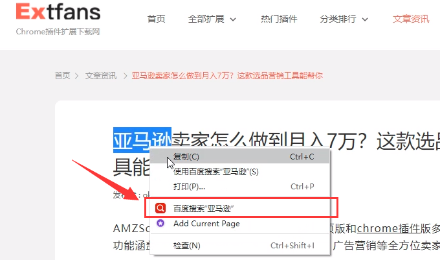The image size is (440, 260).
Task: Go to 首页 in the breadcrumb
Action: coord(62,76)
